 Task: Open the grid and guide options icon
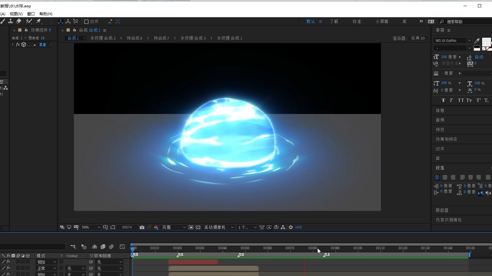click(x=105, y=227)
